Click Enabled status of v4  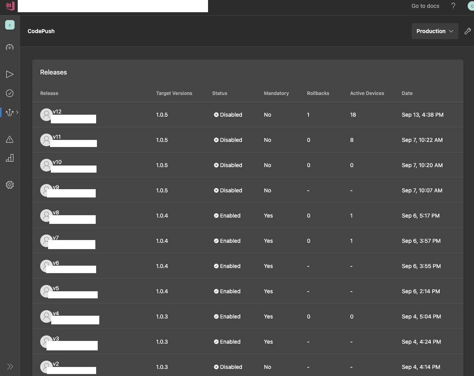[x=227, y=316]
